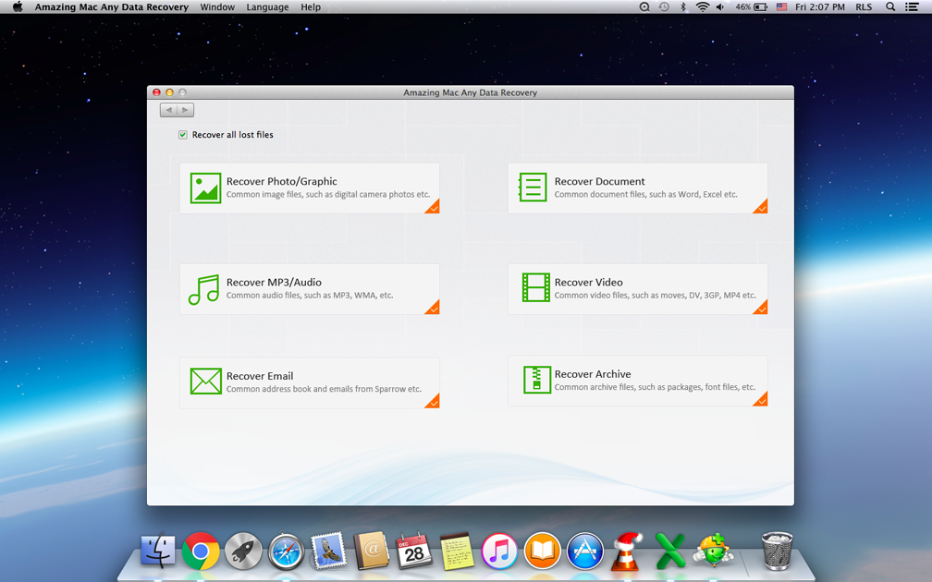This screenshot has width=932, height=582.
Task: Click the Recover MP3/Audio music note icon
Action: tap(203, 289)
